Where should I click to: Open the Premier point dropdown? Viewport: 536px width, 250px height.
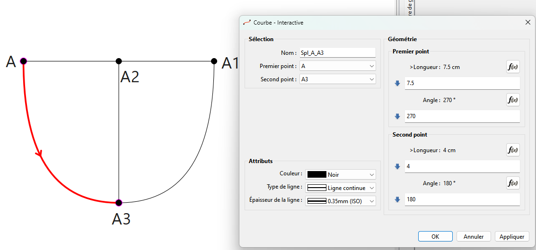[x=338, y=66]
